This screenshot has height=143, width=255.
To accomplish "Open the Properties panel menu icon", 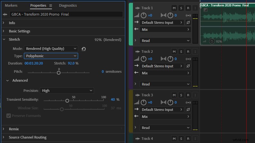I will (51, 6).
